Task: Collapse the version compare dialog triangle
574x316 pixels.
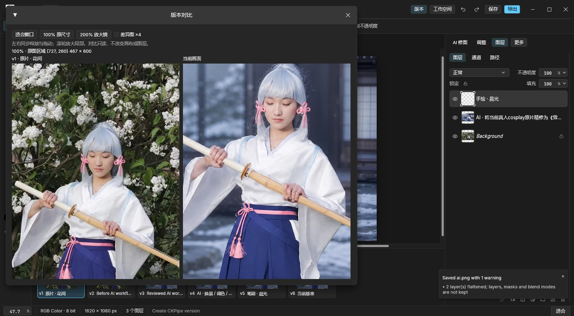Action: point(15,15)
